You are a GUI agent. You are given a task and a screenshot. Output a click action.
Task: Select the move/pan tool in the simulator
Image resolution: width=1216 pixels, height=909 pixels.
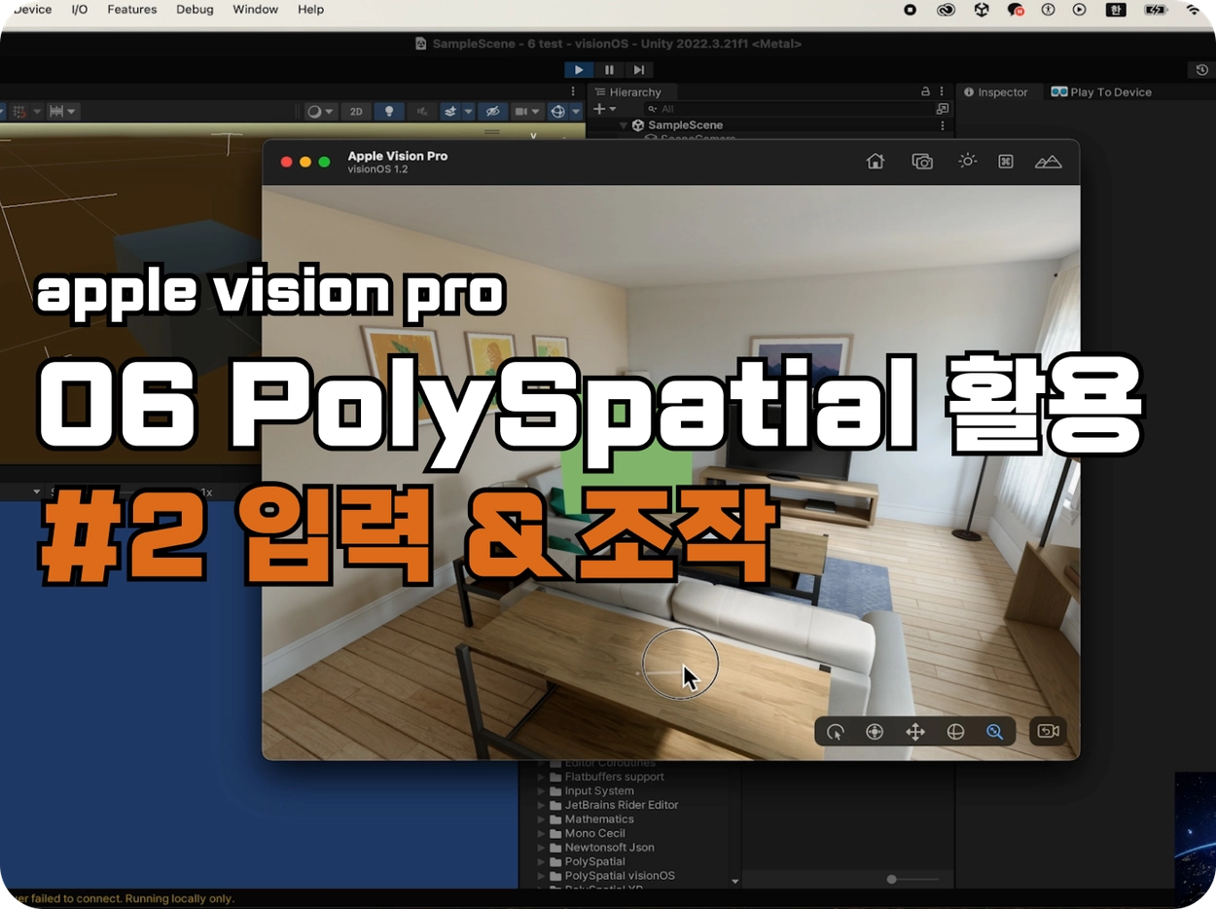tap(914, 732)
